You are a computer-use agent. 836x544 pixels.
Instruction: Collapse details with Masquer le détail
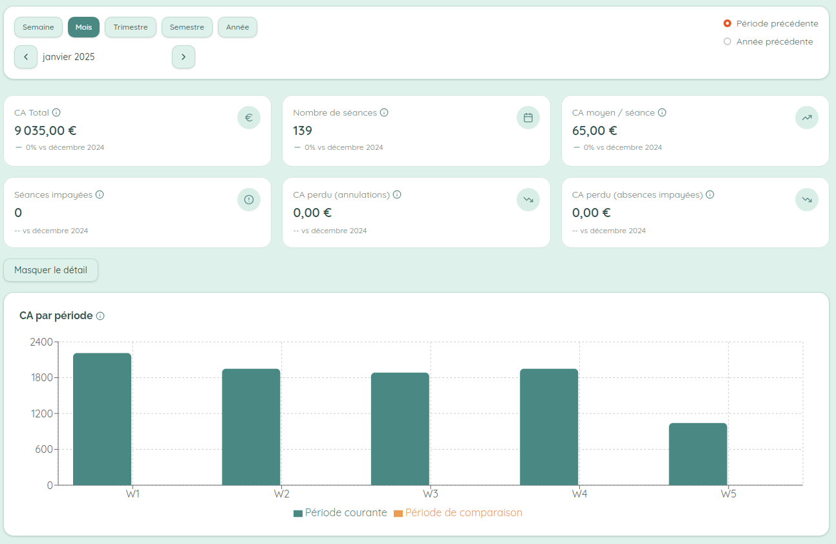[50, 270]
